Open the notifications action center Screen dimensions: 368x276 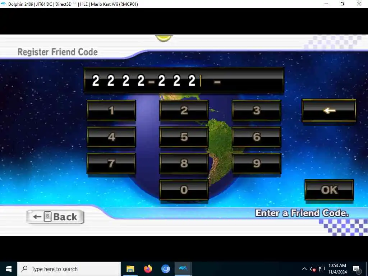point(356,269)
